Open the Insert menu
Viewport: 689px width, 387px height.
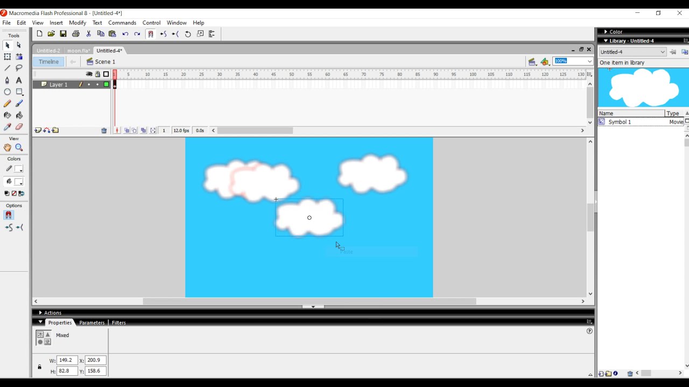point(56,23)
